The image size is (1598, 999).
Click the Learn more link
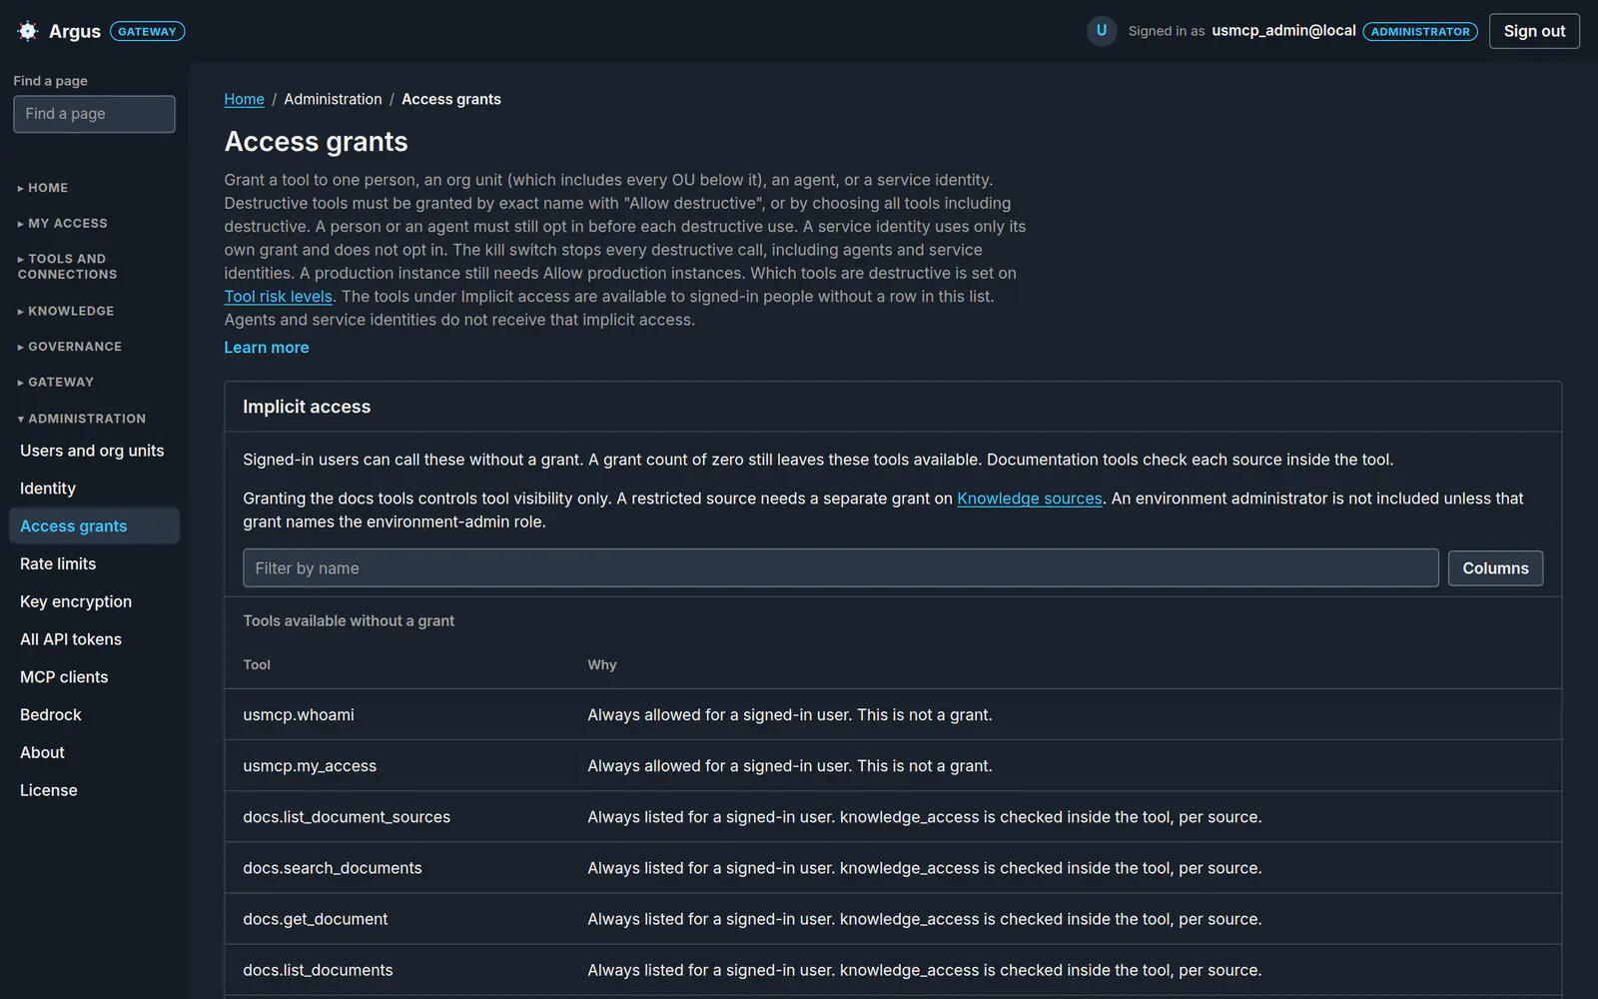point(267,348)
